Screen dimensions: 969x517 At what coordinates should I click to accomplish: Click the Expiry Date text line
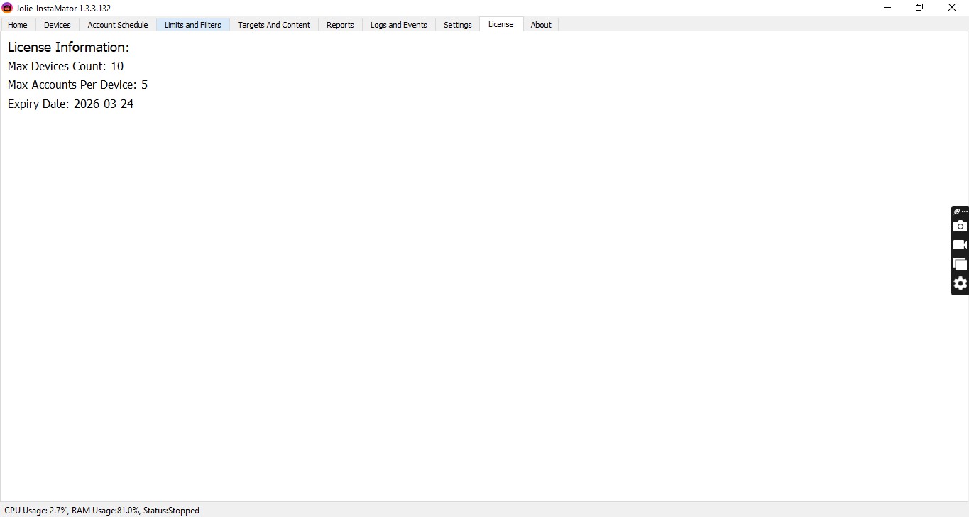tap(70, 104)
